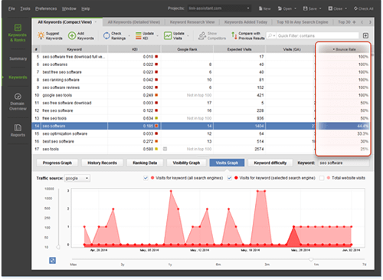Expand the Close button dropdown arrow
This screenshot has width=383, height=280.
346,8
